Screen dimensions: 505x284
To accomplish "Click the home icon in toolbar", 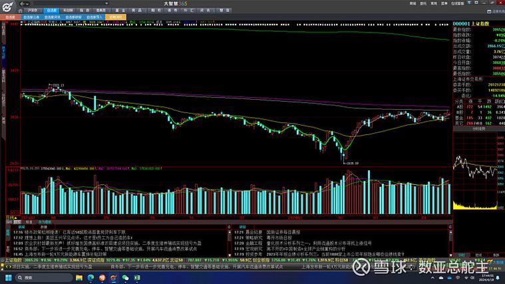I will (20, 11).
